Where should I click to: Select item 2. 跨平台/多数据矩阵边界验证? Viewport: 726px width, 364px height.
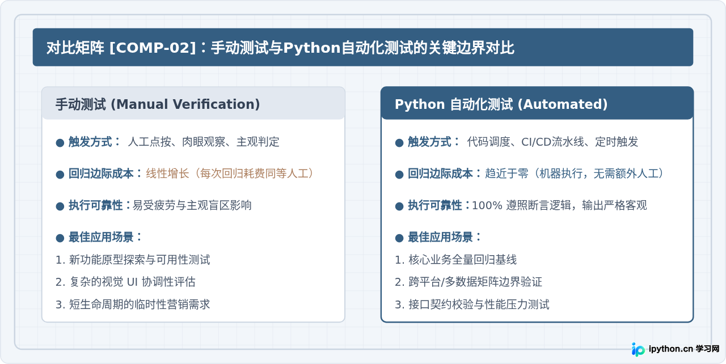tap(468, 282)
